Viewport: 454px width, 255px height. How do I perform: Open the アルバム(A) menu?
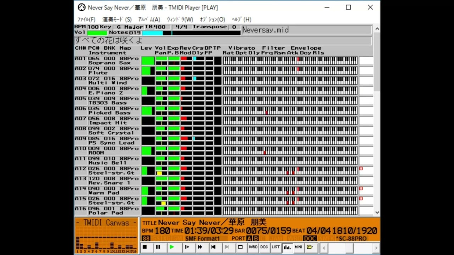click(149, 19)
